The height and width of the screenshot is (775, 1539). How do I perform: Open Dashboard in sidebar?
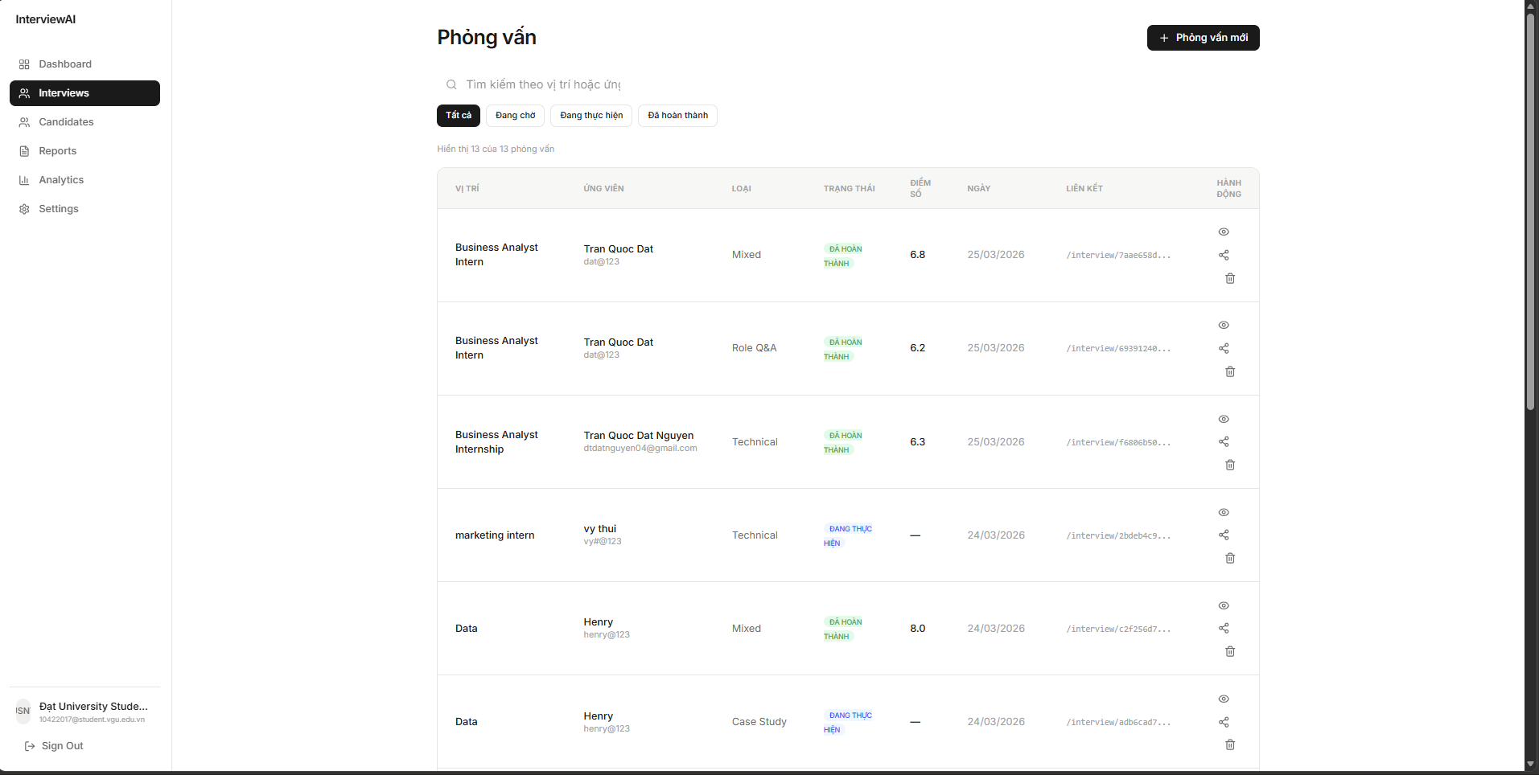(x=84, y=64)
